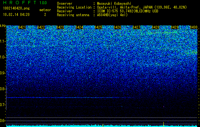The image size is (200, 127).
Task: Click the 0.9 frequency axis label
Action: tap(3, 73)
